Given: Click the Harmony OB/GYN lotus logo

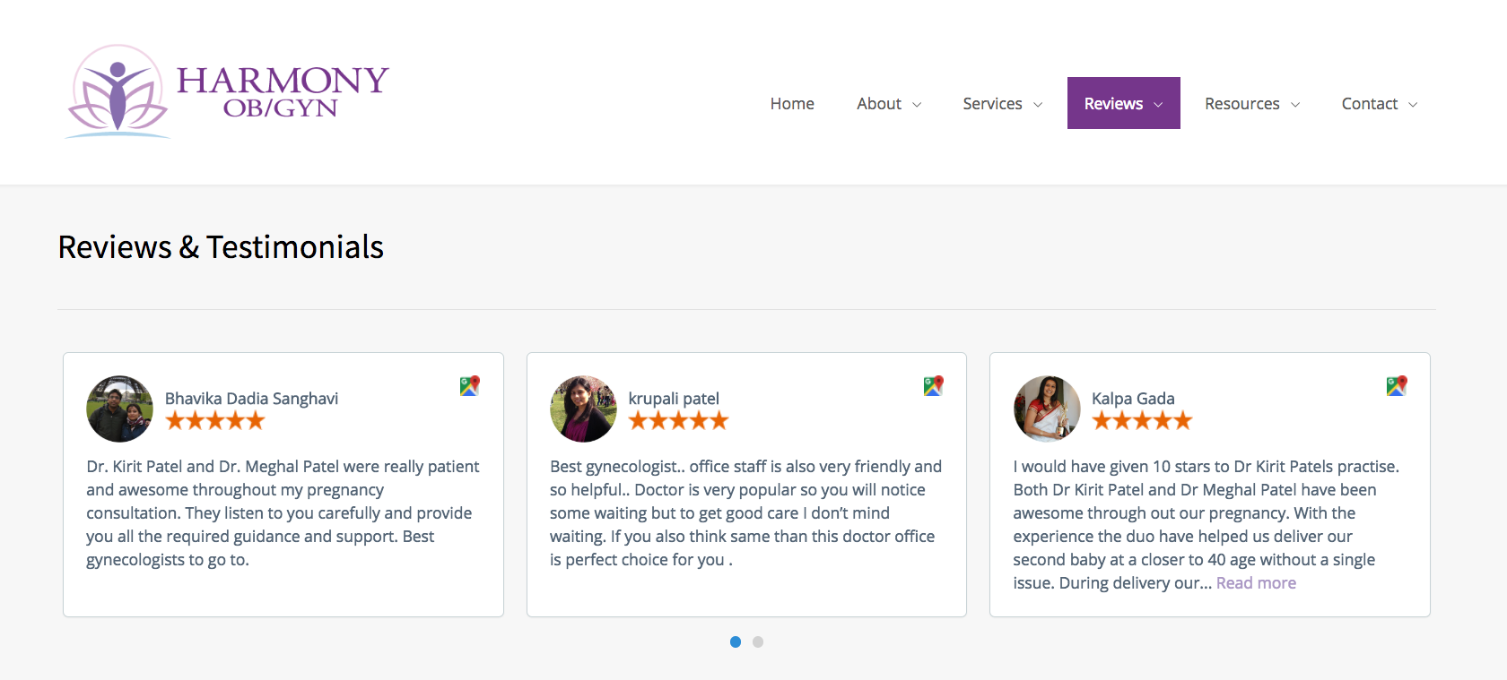Looking at the screenshot, I should [228, 92].
